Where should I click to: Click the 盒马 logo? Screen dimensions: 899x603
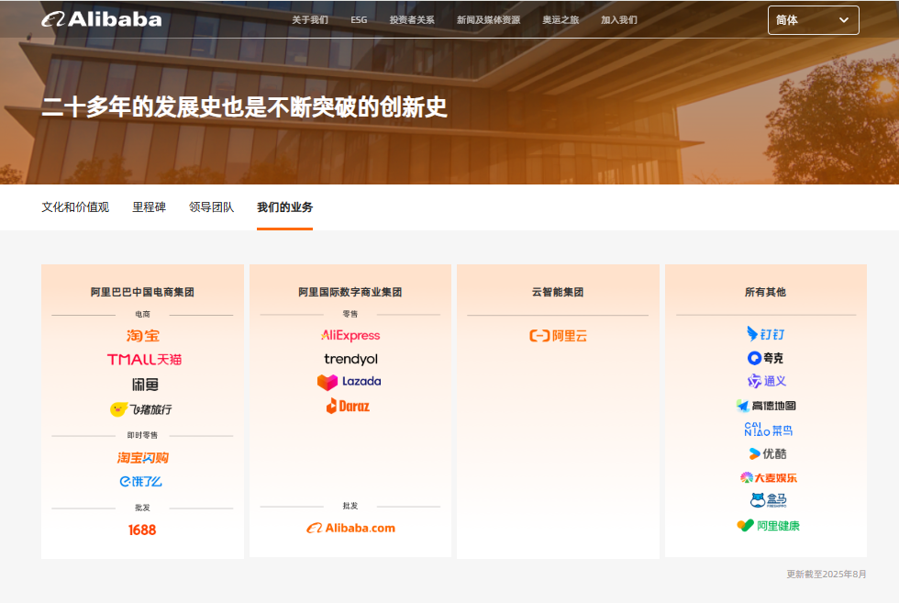769,500
